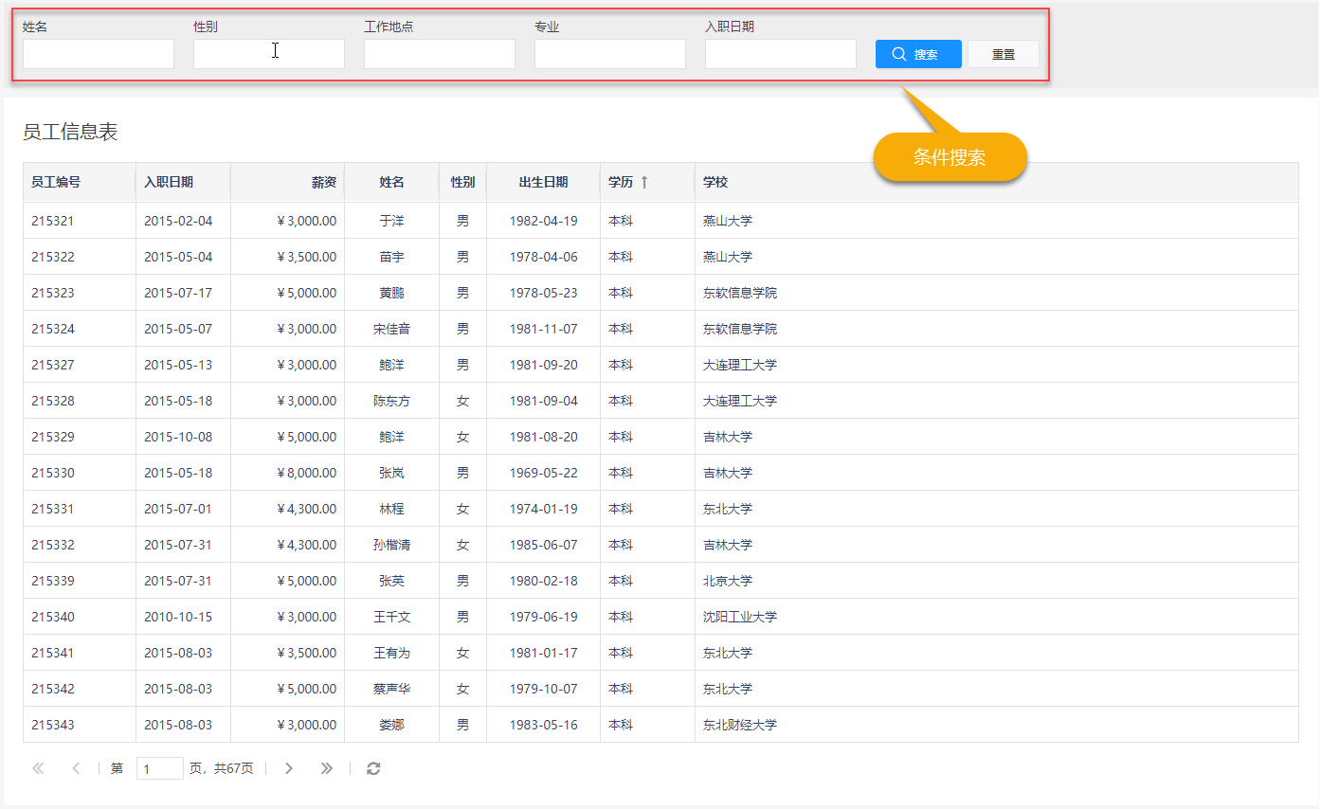
Task: Select employee number 215329
Action: [x=53, y=437]
